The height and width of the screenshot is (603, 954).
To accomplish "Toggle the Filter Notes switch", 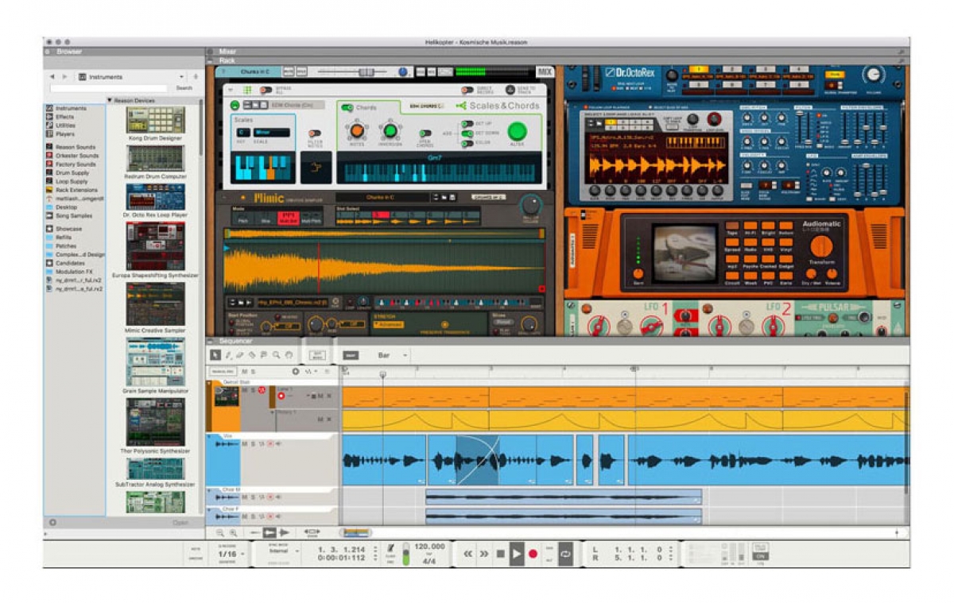I will tap(316, 133).
